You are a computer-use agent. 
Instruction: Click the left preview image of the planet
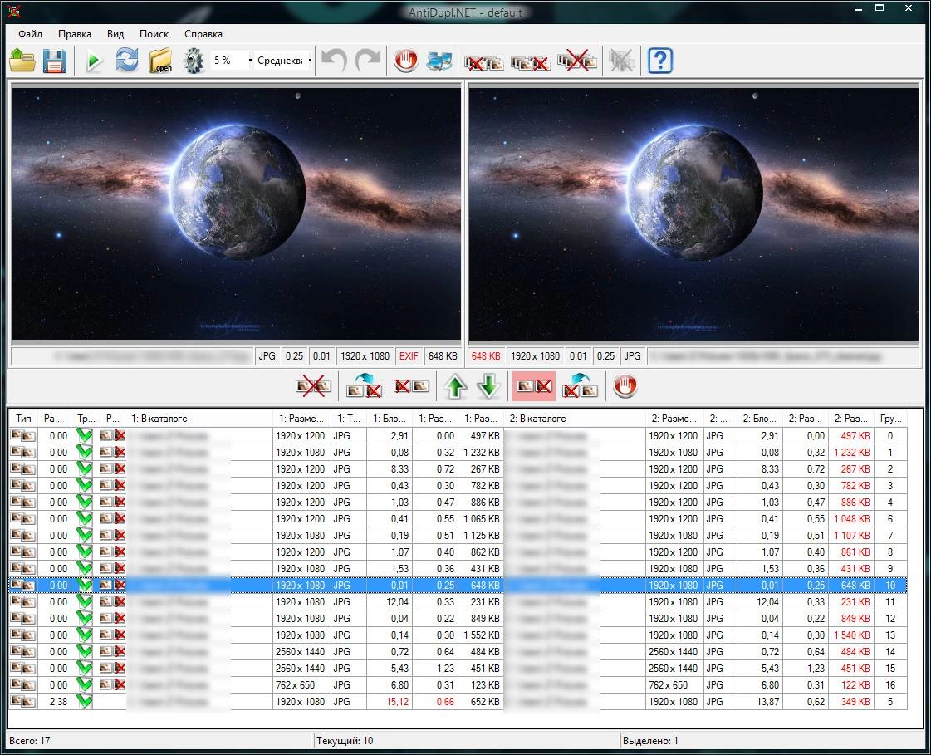(x=237, y=213)
